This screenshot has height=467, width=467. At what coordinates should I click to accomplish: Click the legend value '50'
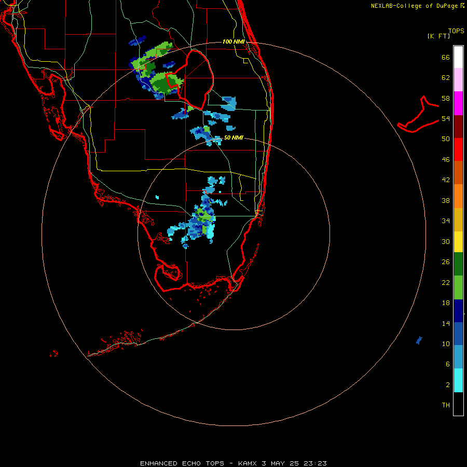click(446, 139)
